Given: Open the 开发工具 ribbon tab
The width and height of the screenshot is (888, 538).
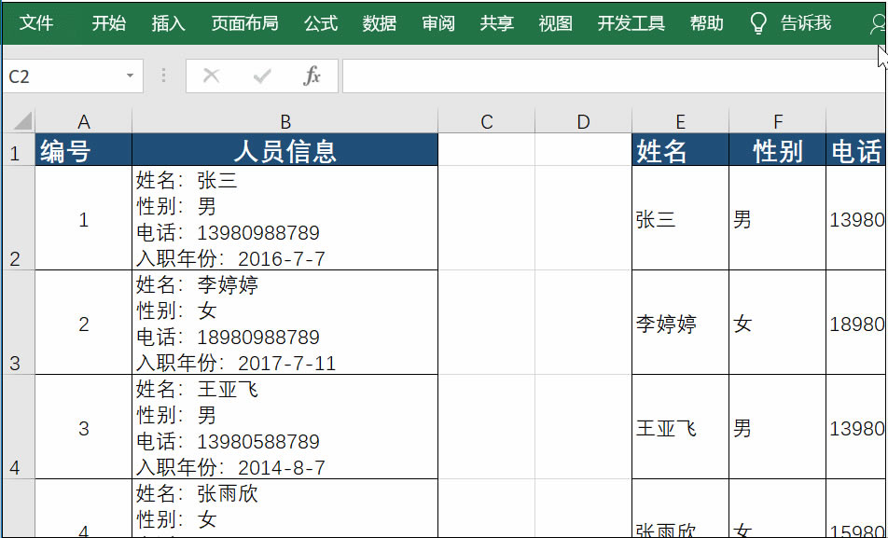Looking at the screenshot, I should (630, 25).
